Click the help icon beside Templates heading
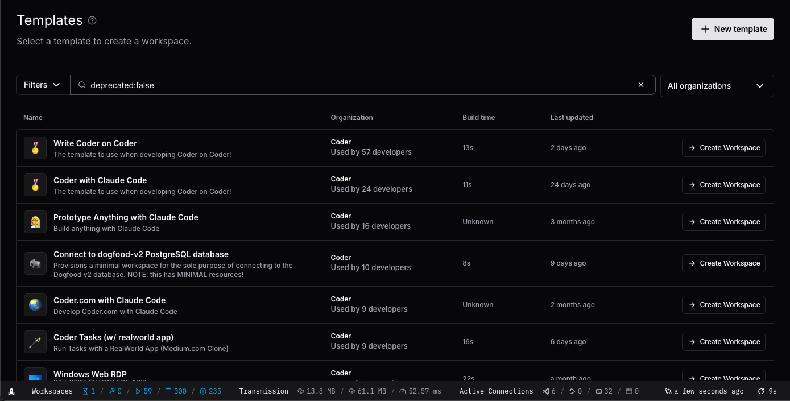The height and width of the screenshot is (401, 790). coord(92,20)
